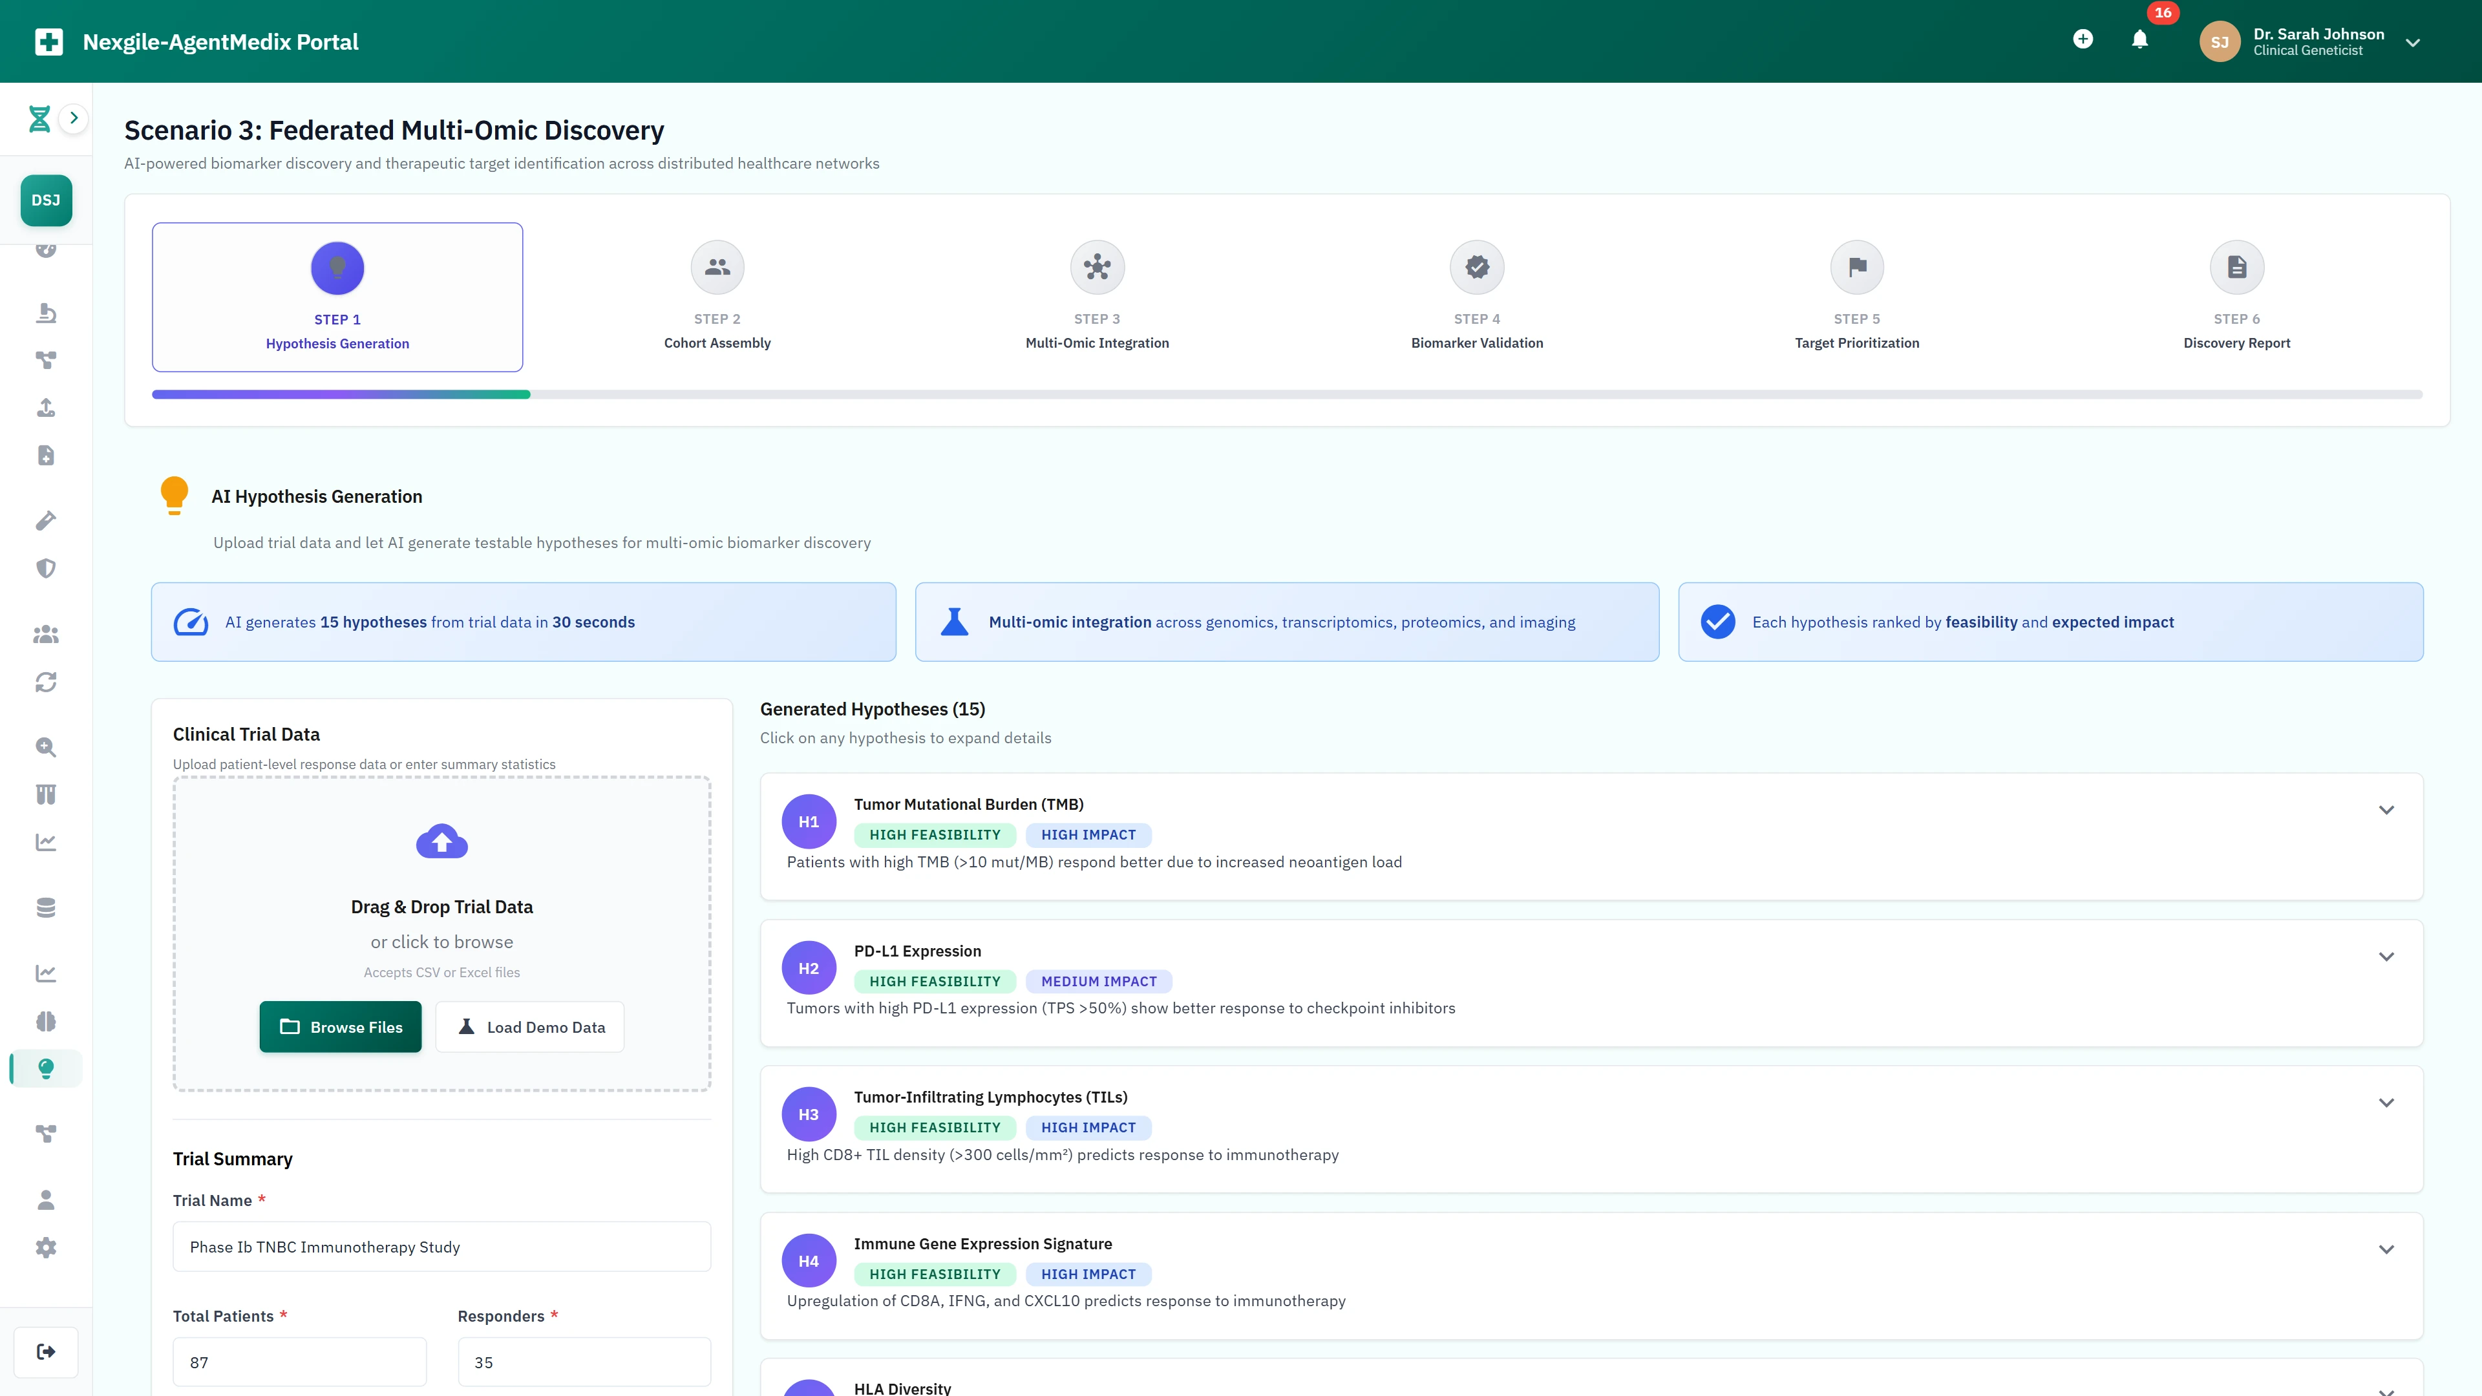The image size is (2482, 1396).
Task: Open the settings gear at sidebar bottom
Action: tap(45, 1247)
